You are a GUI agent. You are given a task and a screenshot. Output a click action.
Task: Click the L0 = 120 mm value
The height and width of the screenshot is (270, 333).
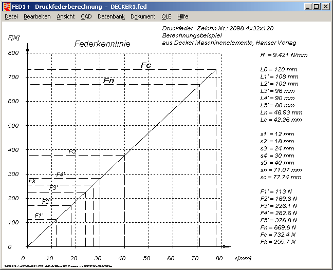pyautogui.click(x=277, y=69)
